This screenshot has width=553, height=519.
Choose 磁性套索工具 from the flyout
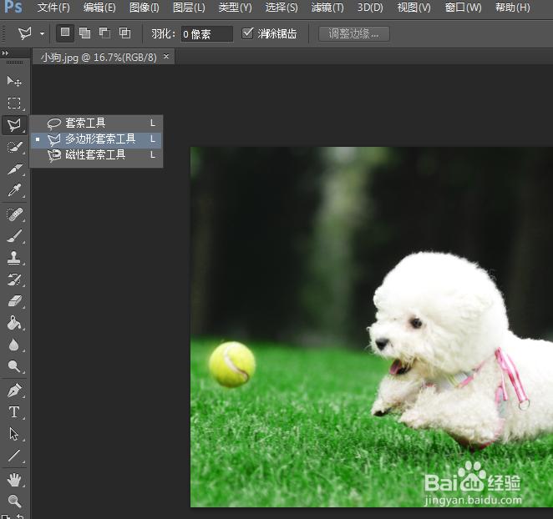[x=96, y=154]
